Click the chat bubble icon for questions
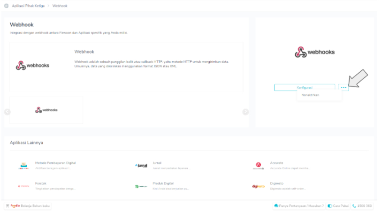The width and height of the screenshot is (382, 211). pos(276,206)
